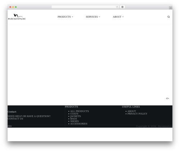Go to COATS in footer
Viewport: 180px width, 152px height.
click(x=74, y=114)
